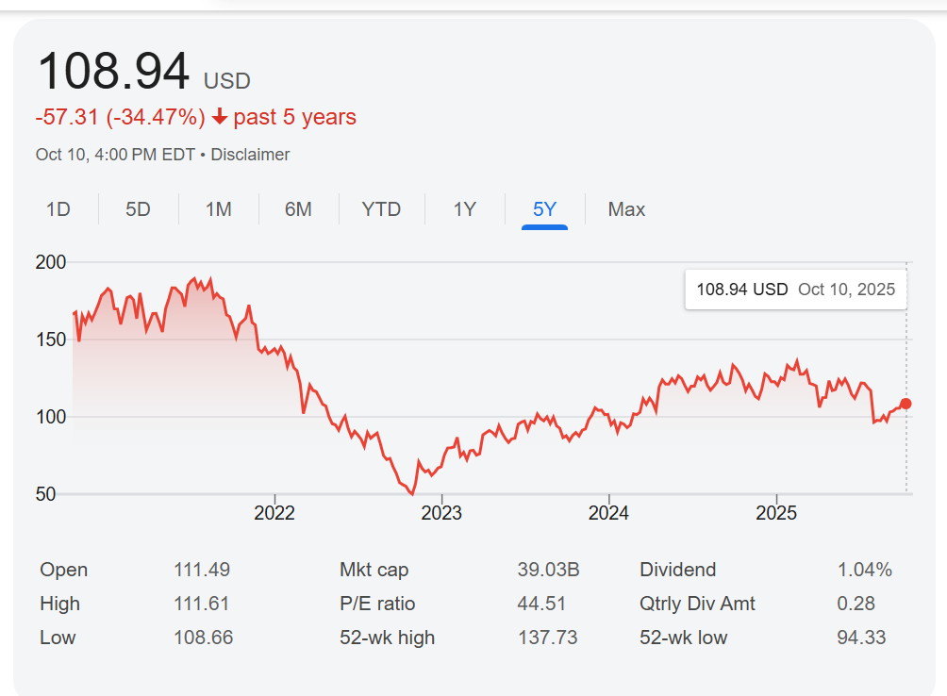Click the 2025 label on the x-axis

[776, 513]
